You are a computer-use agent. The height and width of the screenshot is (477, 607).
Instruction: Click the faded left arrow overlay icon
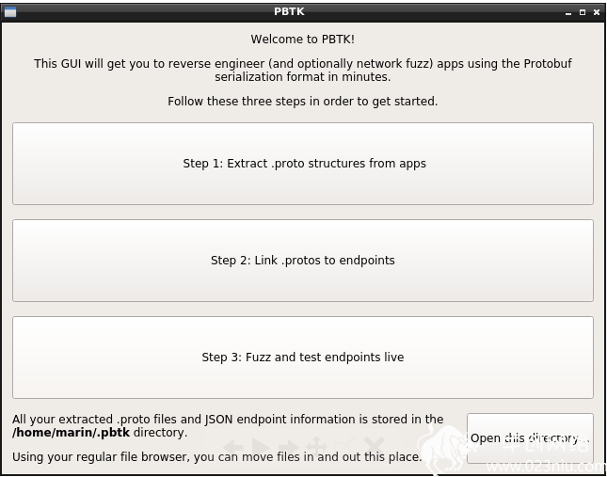(x=233, y=448)
